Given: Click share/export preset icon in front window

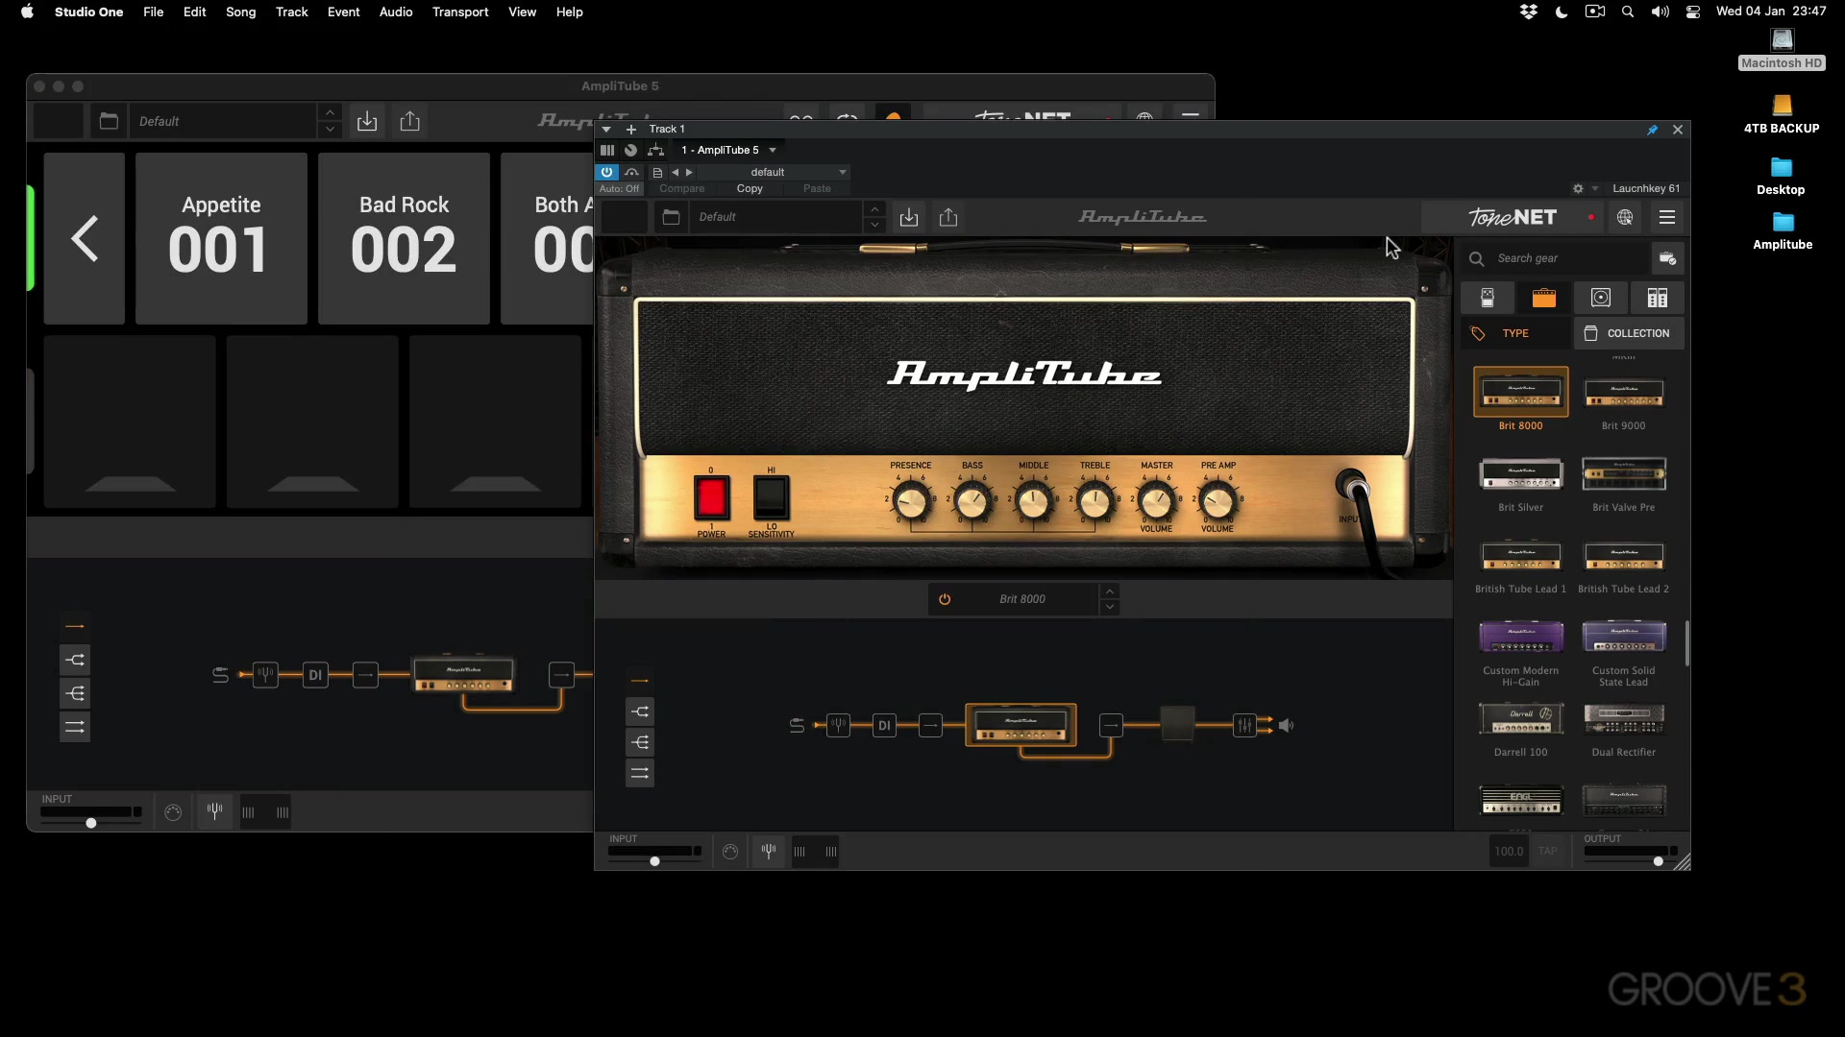Looking at the screenshot, I should click(948, 218).
